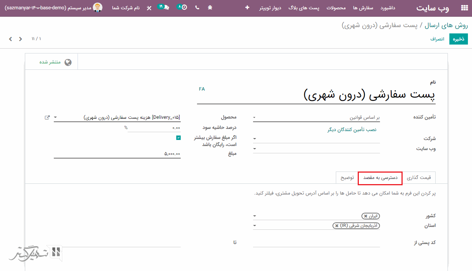
Task: Remove the آذربایجان شرقی (IR) state tag
Action: click(x=337, y=226)
